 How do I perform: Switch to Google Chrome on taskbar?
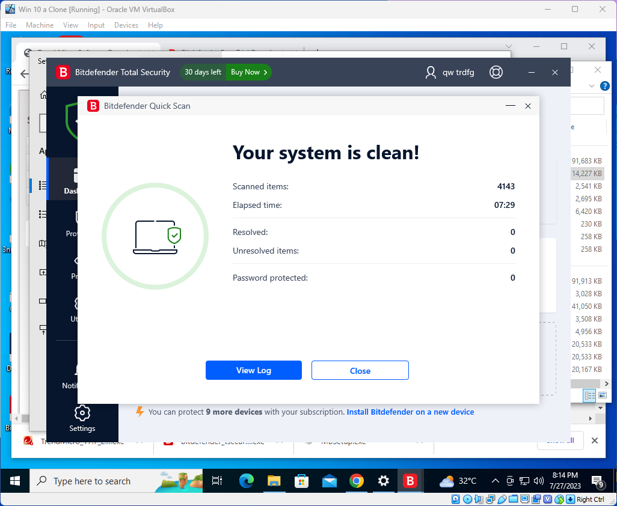[356, 481]
